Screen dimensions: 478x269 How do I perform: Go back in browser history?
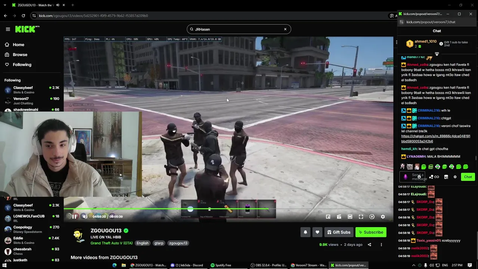tap(5, 16)
